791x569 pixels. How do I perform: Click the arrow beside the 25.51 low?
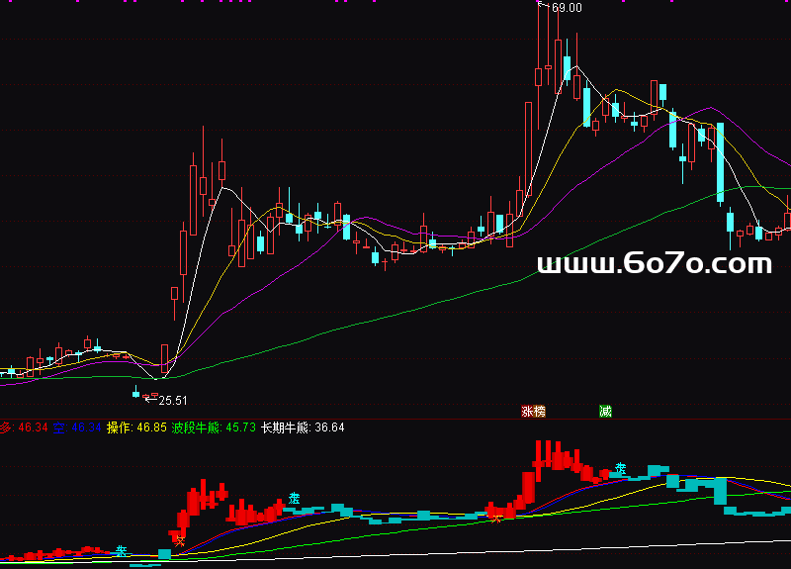click(x=151, y=400)
